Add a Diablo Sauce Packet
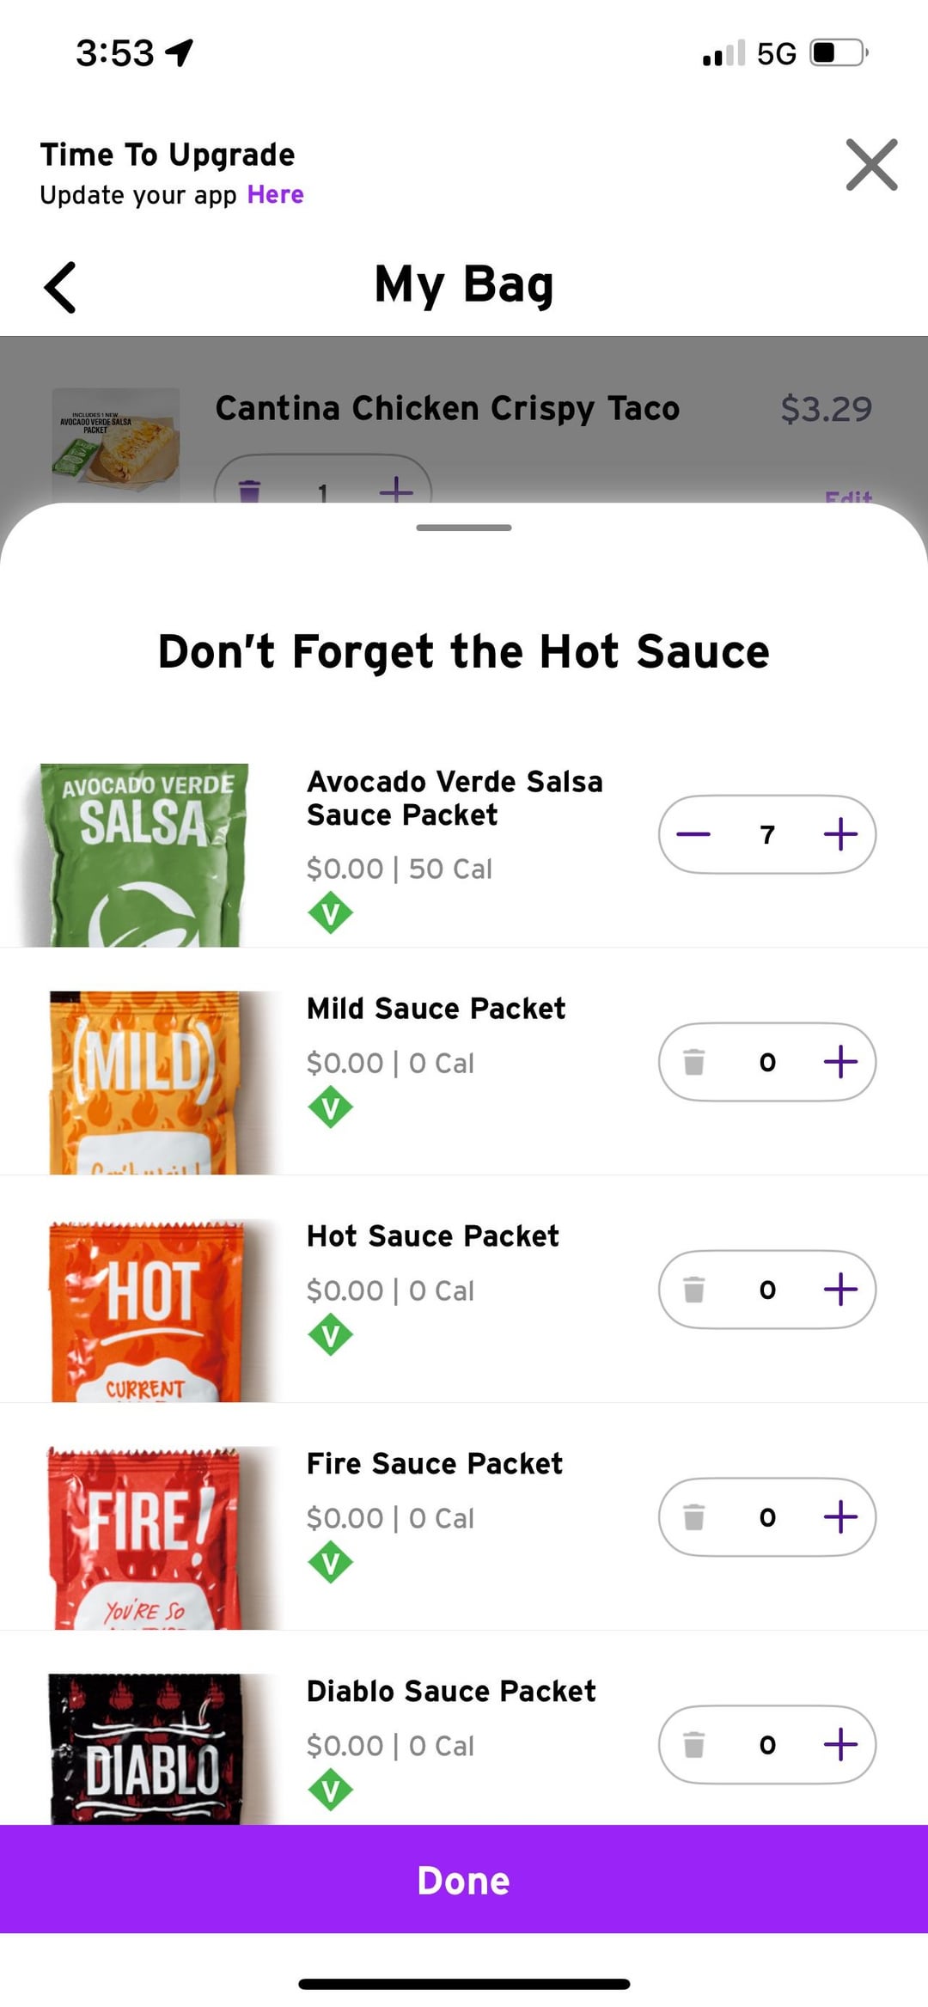928x2007 pixels. pos(840,1745)
